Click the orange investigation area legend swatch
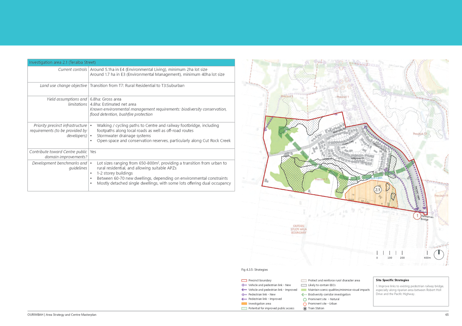Viewport: 462px width, 326px height. click(x=244, y=304)
